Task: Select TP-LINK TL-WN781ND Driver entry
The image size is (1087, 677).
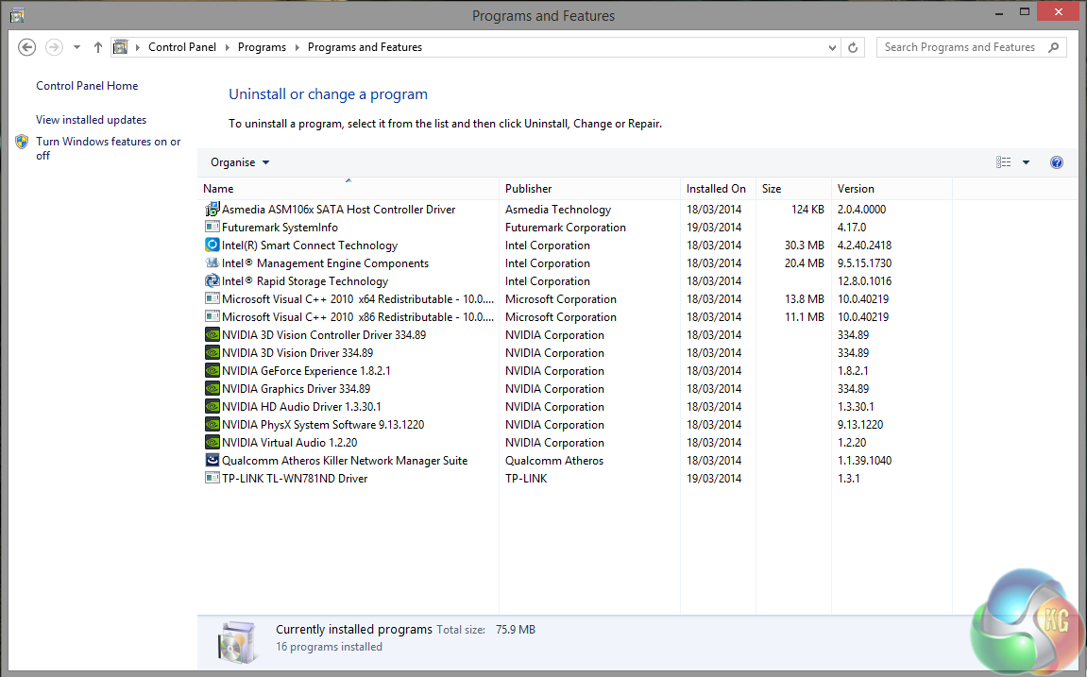Action: (x=295, y=479)
